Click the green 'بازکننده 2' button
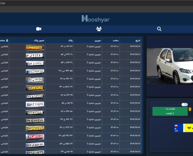Screen dimensions: 193x156 [170, 113]
